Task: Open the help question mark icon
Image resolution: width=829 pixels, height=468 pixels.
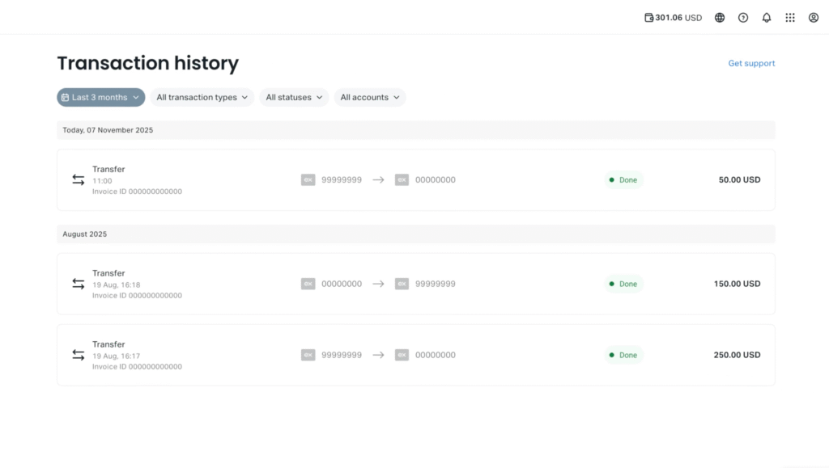Action: (743, 18)
